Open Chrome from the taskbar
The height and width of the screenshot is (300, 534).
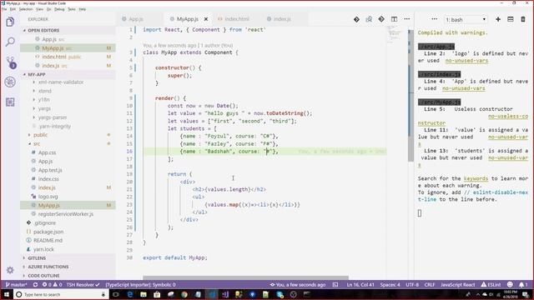point(184,294)
